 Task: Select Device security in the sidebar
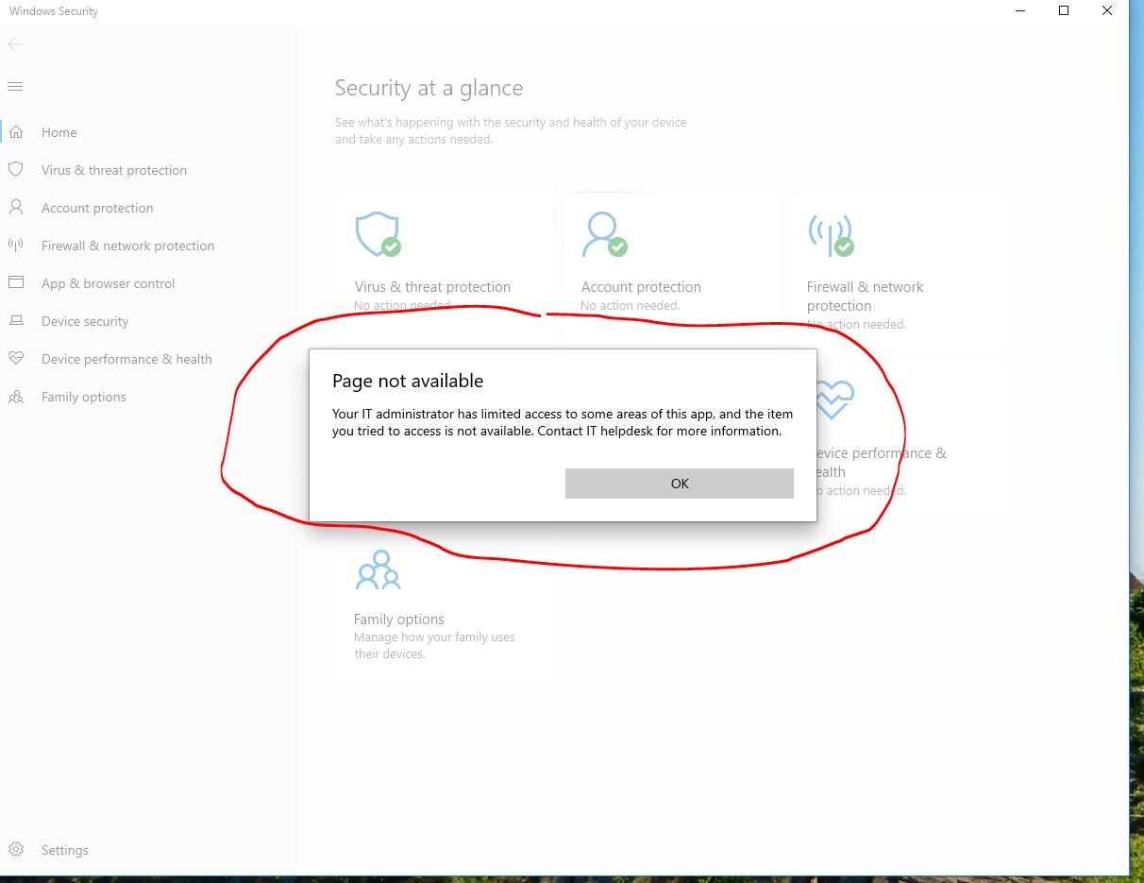[85, 321]
